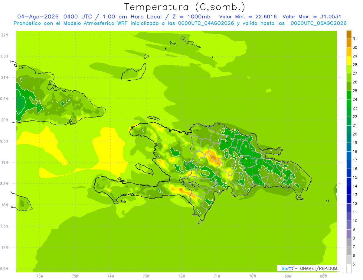This screenshot has height=280, width=363.
Task: Click the colorbar value 28
Action: click(355, 65)
